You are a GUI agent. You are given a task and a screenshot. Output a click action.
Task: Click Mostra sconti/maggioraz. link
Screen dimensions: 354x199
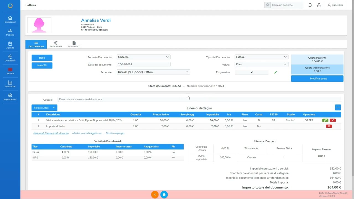(x=87, y=133)
